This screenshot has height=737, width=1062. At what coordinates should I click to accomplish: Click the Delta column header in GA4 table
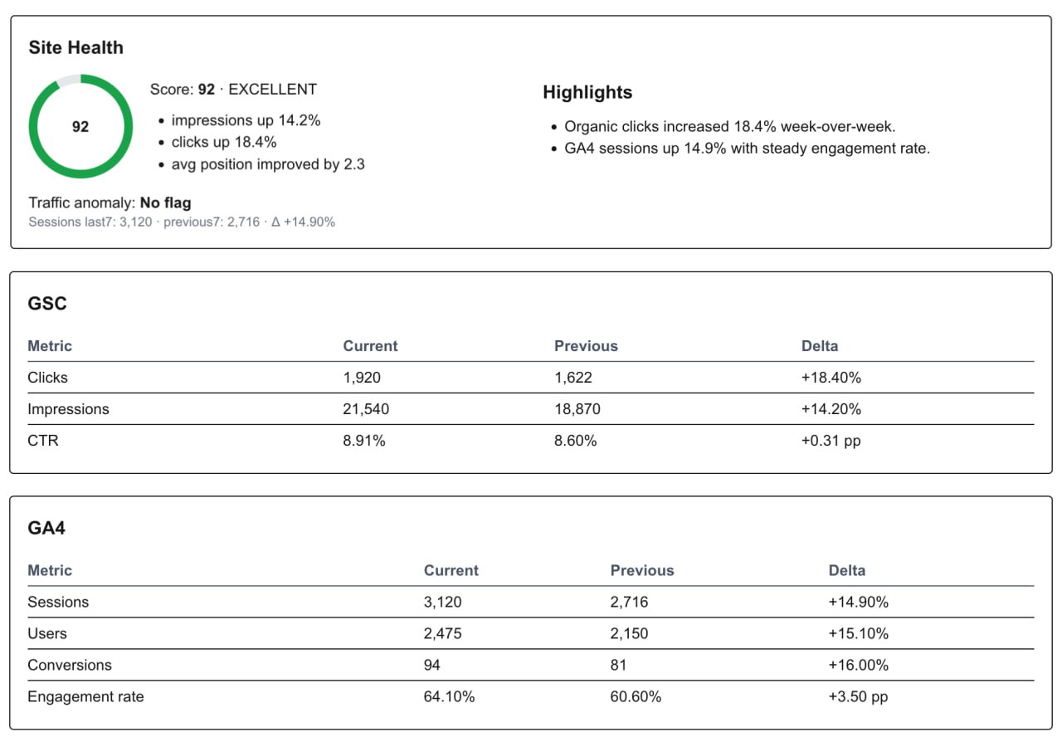click(x=846, y=570)
